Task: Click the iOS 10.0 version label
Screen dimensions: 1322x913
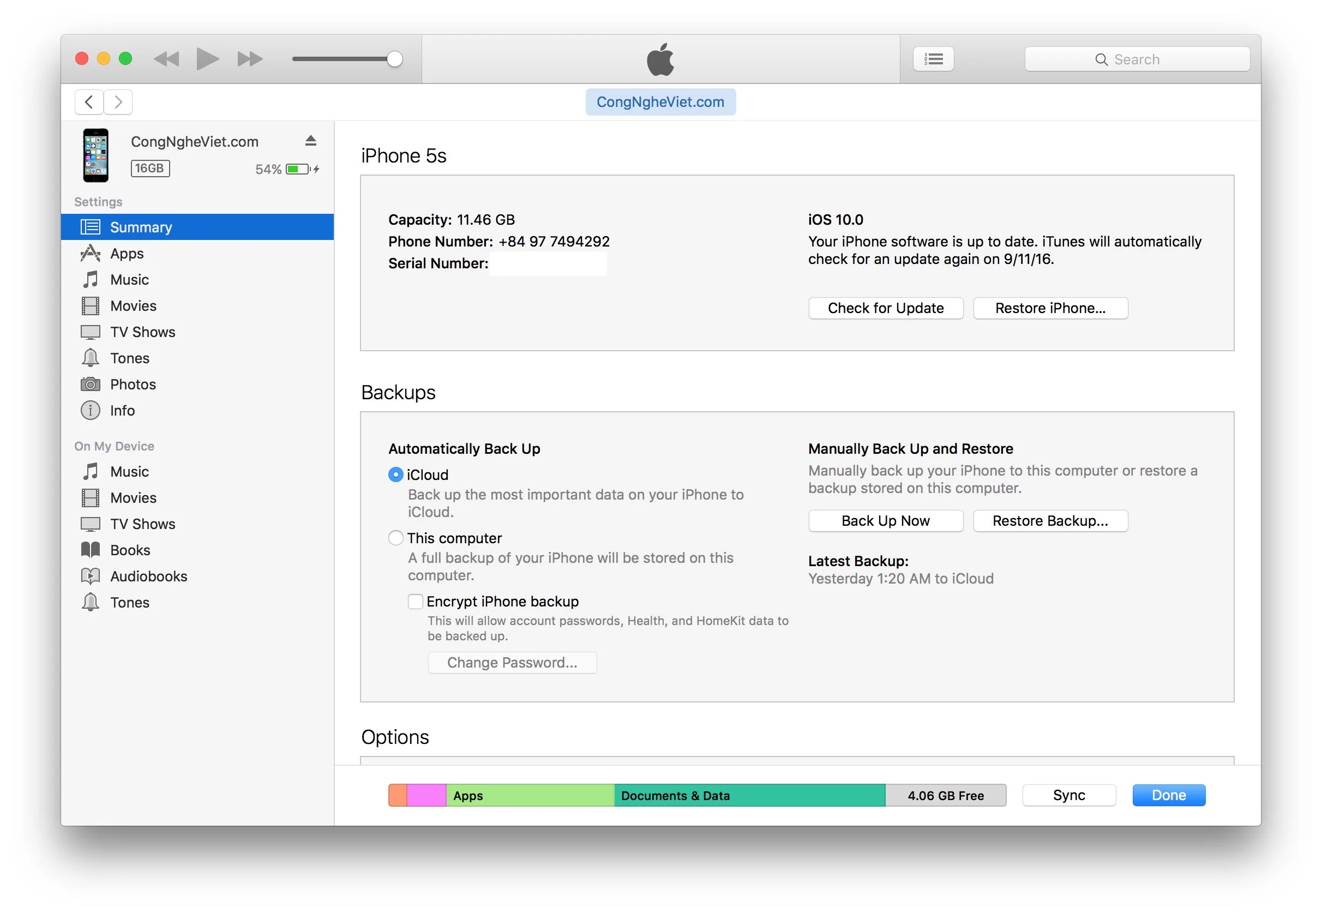Action: pyautogui.click(x=835, y=220)
